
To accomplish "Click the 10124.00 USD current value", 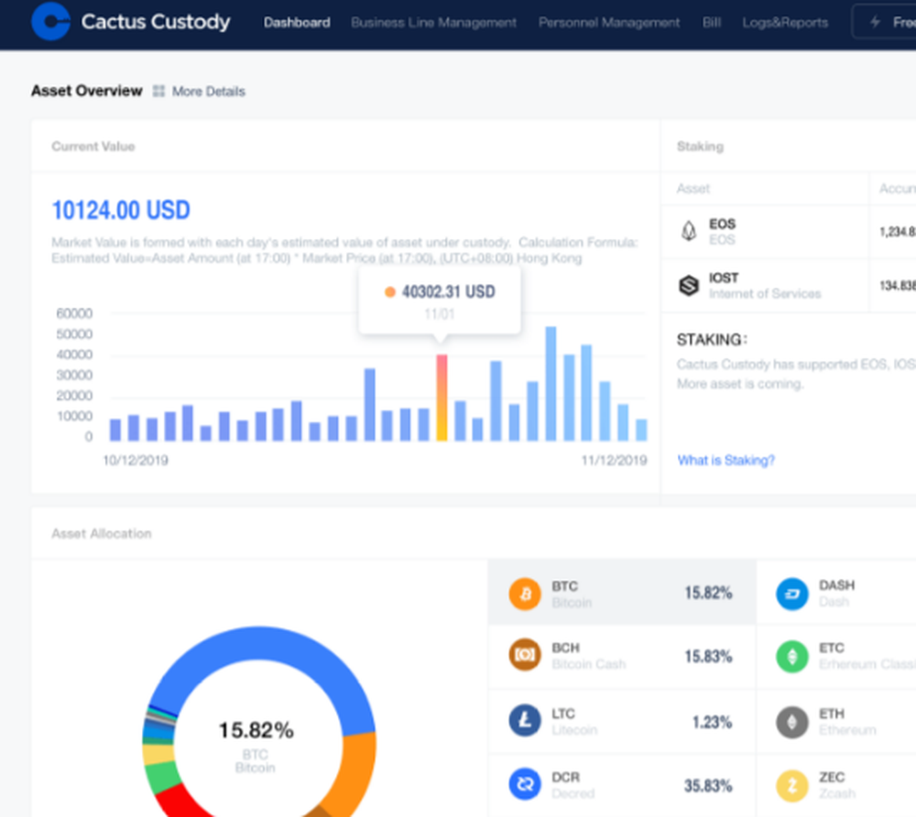I will point(121,211).
